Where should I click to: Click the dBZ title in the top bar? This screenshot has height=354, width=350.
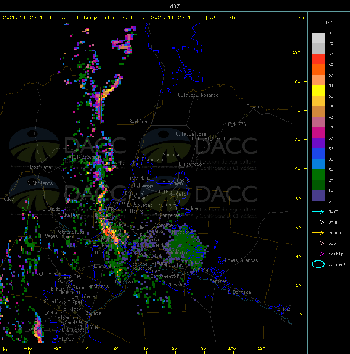tap(175, 6)
